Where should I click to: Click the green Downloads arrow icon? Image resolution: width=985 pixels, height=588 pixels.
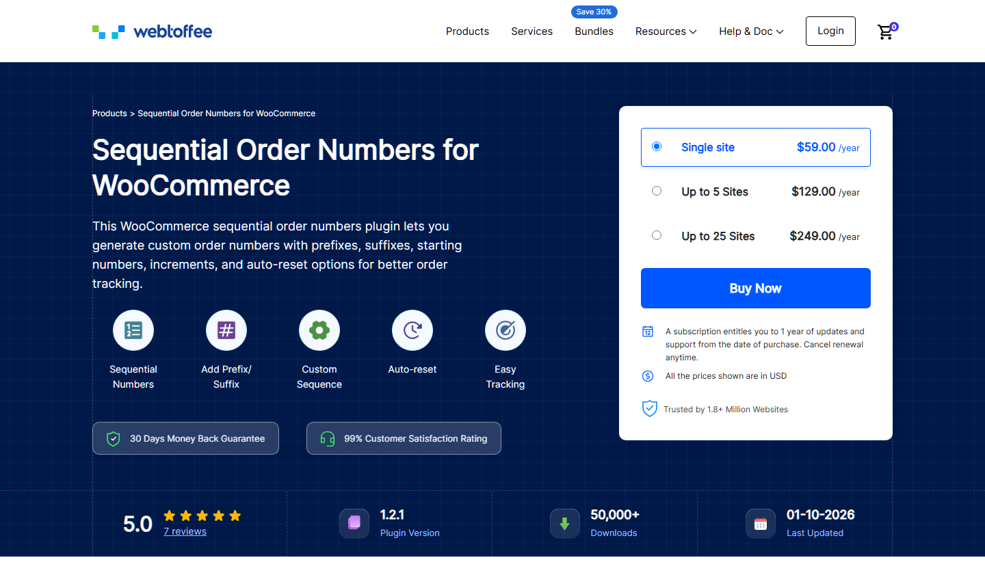pos(565,524)
